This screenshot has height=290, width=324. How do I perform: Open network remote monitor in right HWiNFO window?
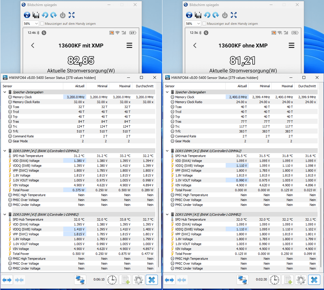tap(243, 280)
